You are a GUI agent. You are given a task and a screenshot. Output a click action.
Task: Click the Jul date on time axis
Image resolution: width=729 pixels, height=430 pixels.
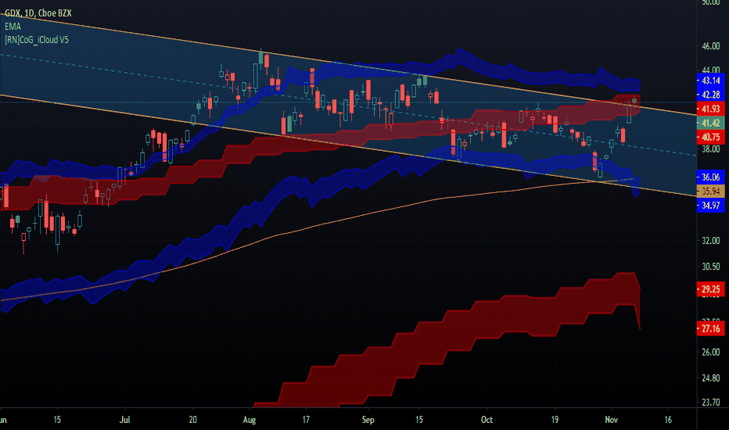click(x=124, y=420)
